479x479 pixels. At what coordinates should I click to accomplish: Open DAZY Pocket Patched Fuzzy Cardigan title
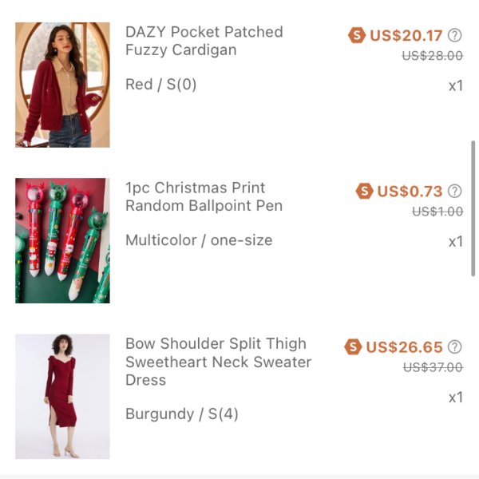[204, 41]
